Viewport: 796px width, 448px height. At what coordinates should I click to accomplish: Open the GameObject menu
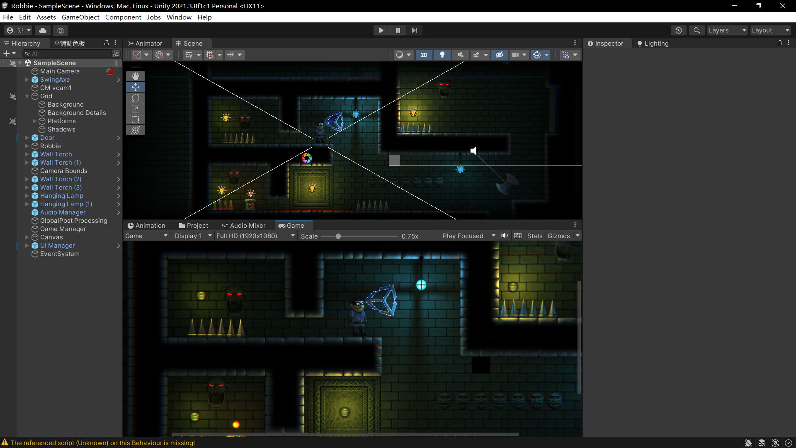(80, 17)
